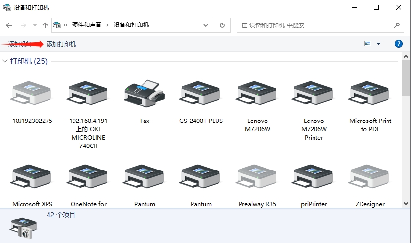Click 添加打印机 command
Screen dimensions: 411x243
point(61,44)
